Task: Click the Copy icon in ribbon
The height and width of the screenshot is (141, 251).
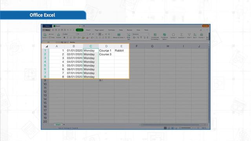Action: click(51, 38)
